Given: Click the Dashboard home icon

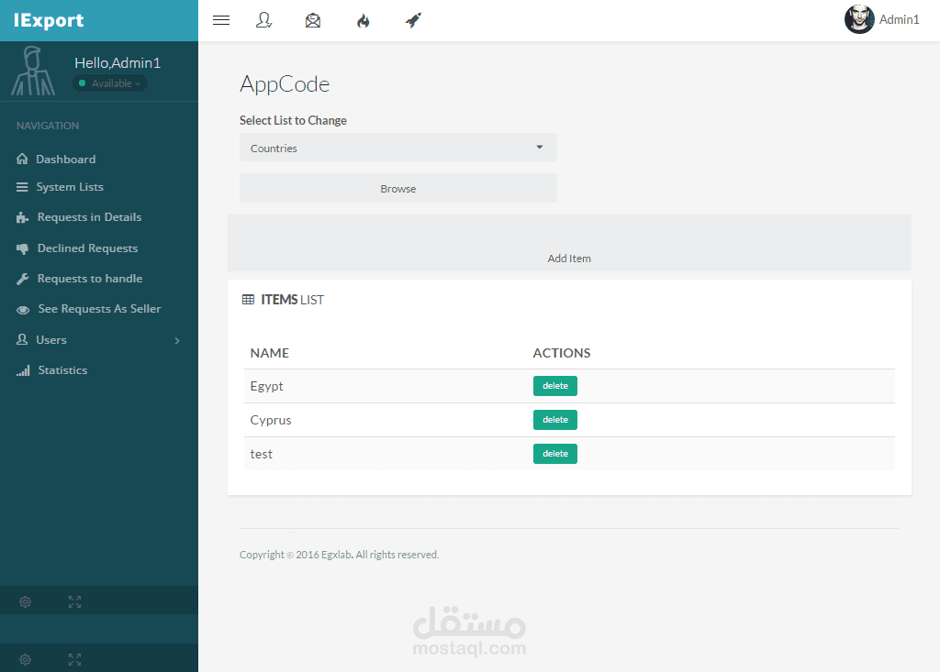Looking at the screenshot, I should [x=22, y=159].
